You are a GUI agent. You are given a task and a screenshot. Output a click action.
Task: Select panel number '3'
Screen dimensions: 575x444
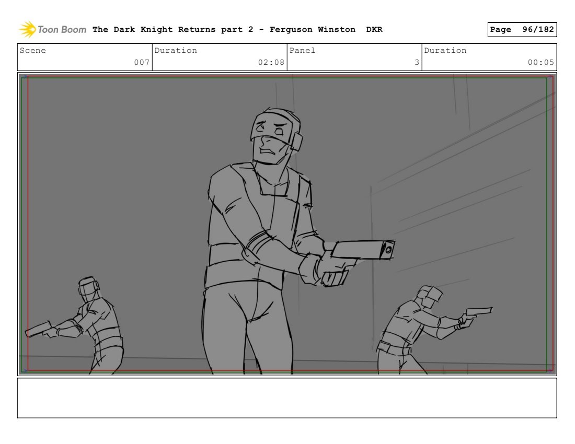coord(417,62)
